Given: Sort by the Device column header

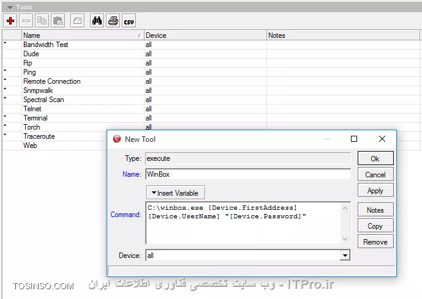Looking at the screenshot, I should click(205, 35).
